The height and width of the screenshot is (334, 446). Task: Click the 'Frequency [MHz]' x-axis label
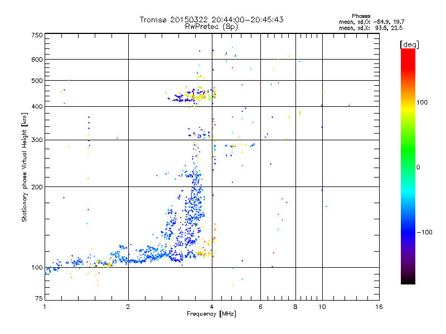[211, 314]
